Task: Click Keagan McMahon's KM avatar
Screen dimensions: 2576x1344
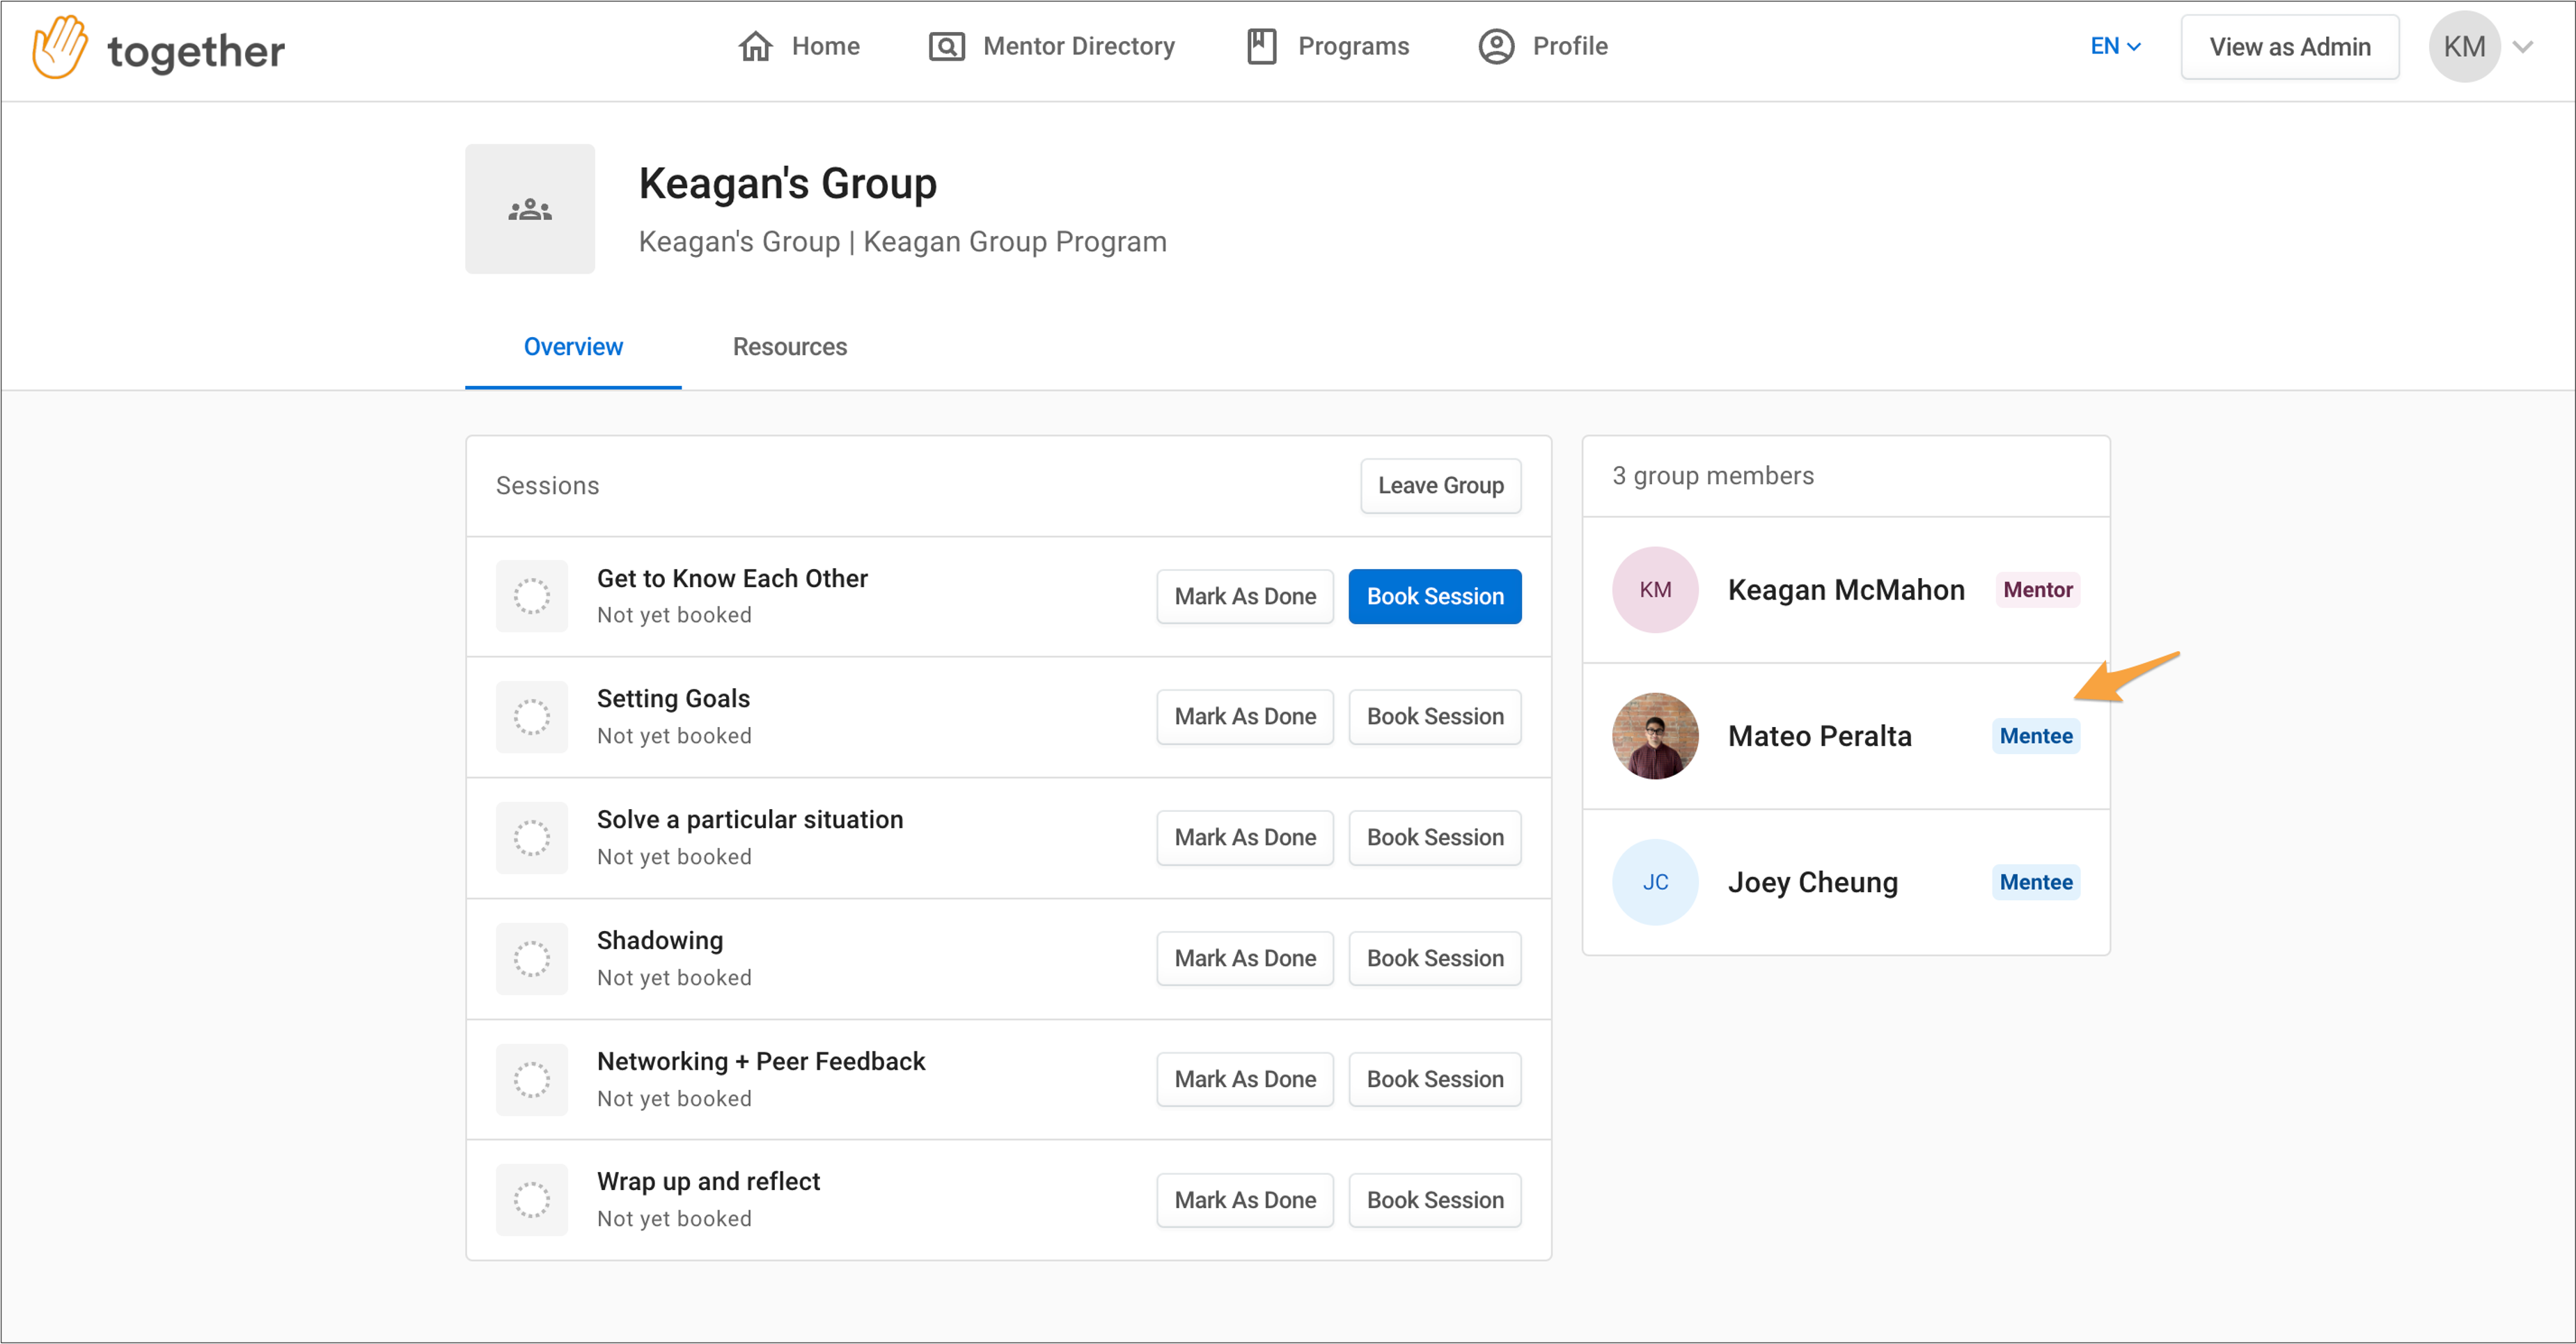Action: 1656,590
